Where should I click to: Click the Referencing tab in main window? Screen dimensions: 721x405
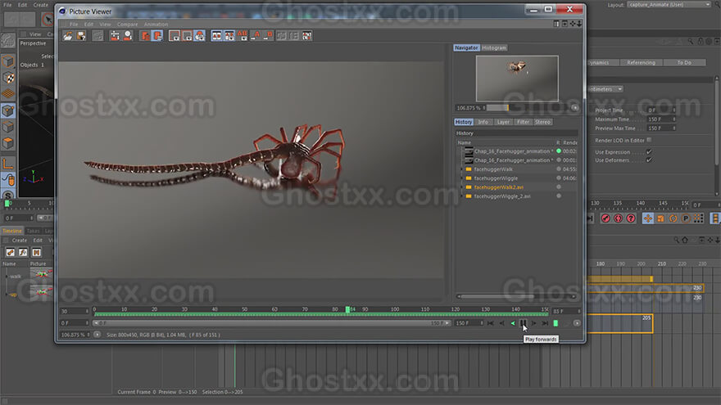[x=641, y=62]
